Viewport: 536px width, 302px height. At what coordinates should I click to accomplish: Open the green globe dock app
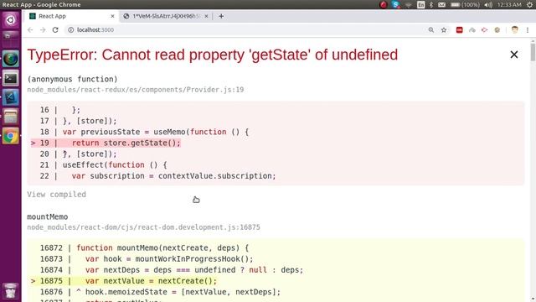[x=11, y=59]
